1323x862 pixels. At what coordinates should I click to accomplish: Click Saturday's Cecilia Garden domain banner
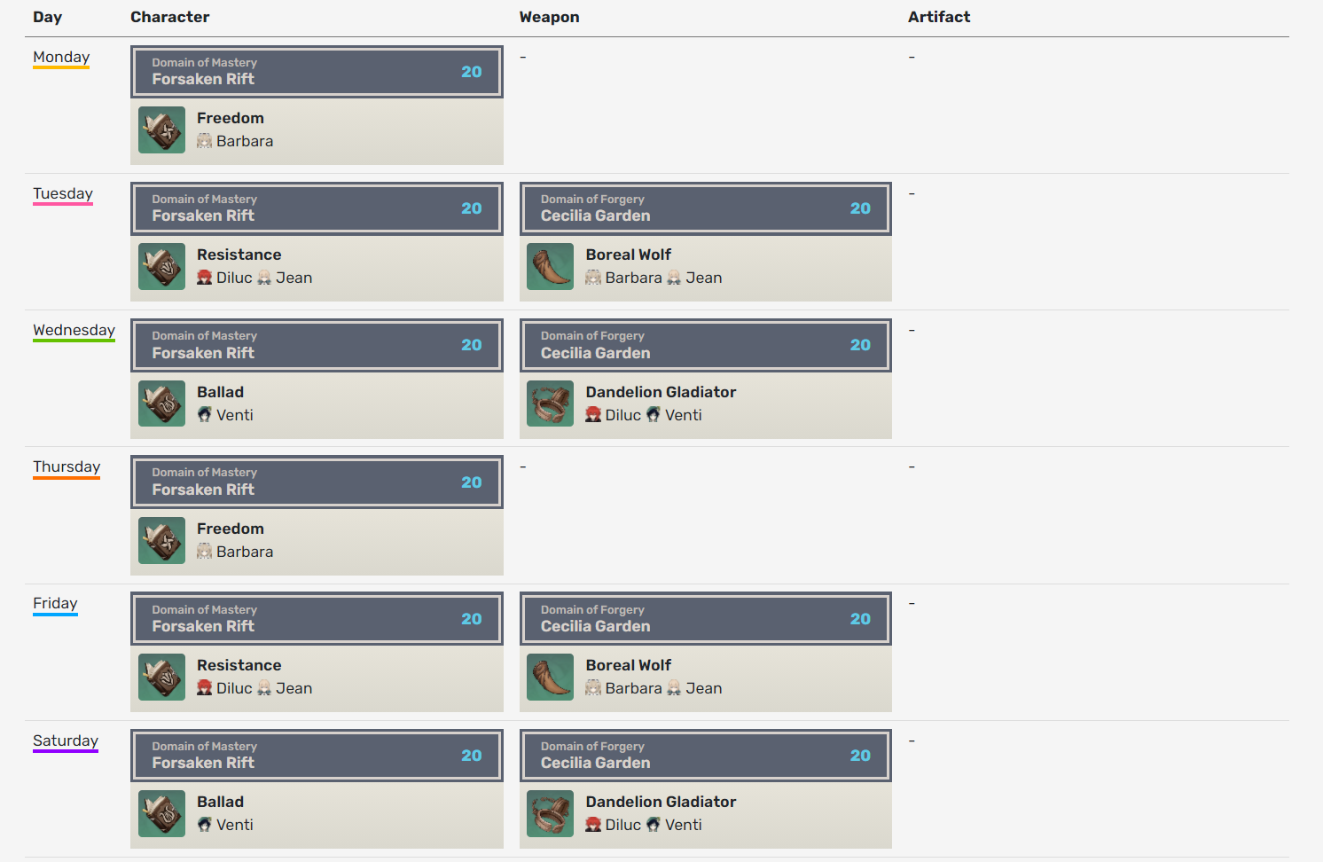705,756
